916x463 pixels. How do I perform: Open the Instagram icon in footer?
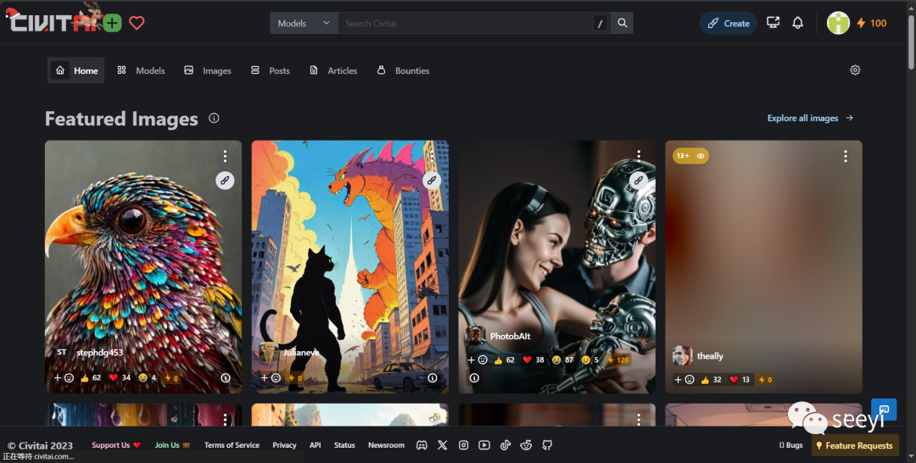tap(463, 445)
